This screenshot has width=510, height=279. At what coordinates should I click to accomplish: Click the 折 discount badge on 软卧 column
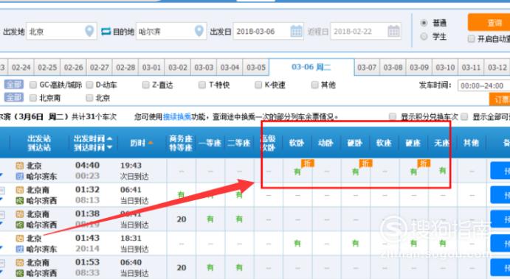click(x=307, y=163)
